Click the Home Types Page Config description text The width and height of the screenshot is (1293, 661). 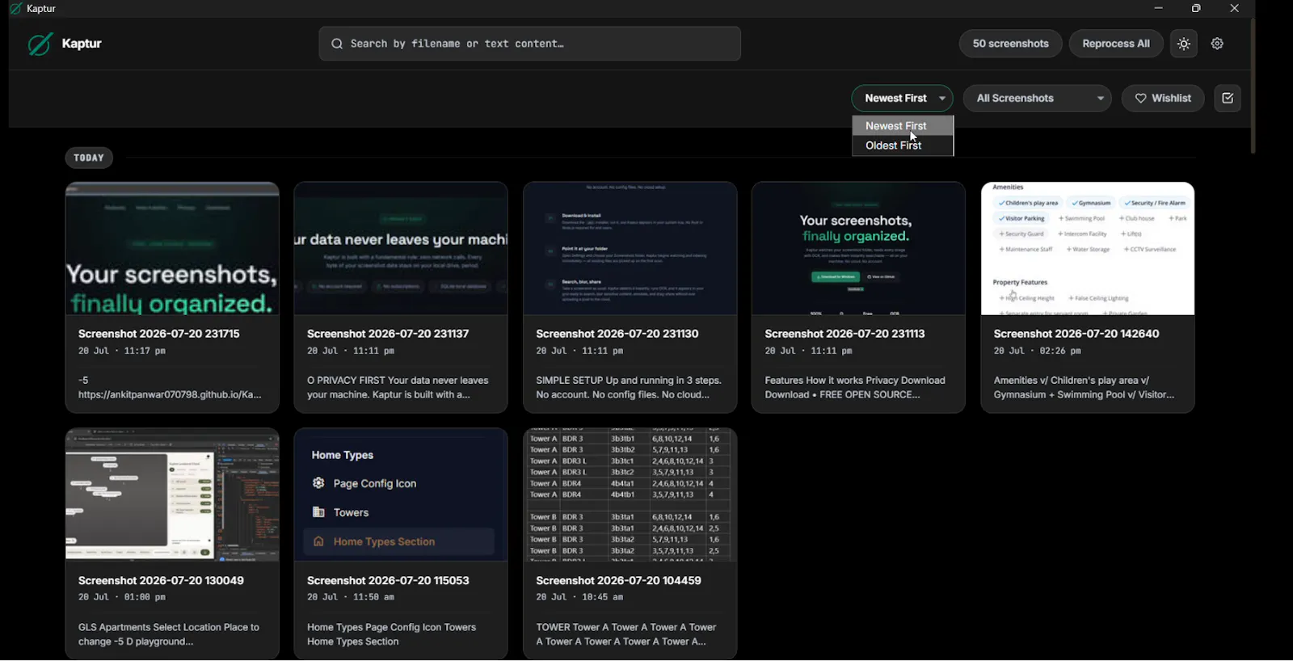392,634
